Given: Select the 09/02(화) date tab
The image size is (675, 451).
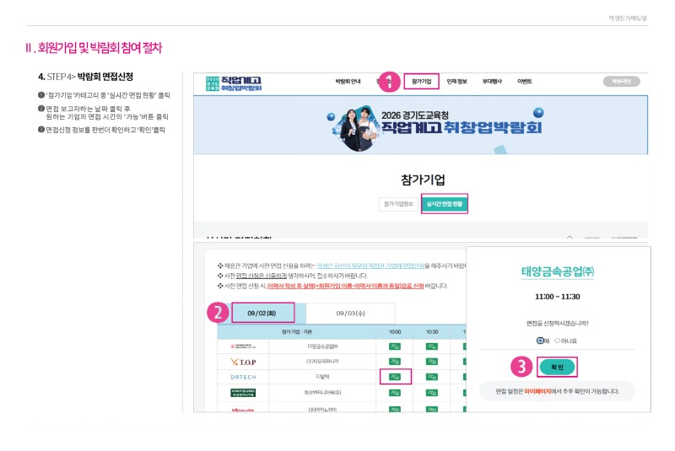Looking at the screenshot, I should (x=262, y=313).
